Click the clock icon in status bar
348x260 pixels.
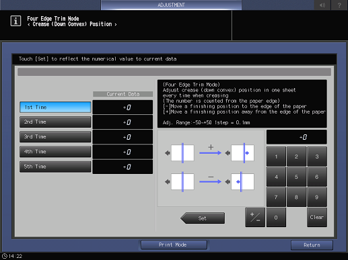[5, 256]
